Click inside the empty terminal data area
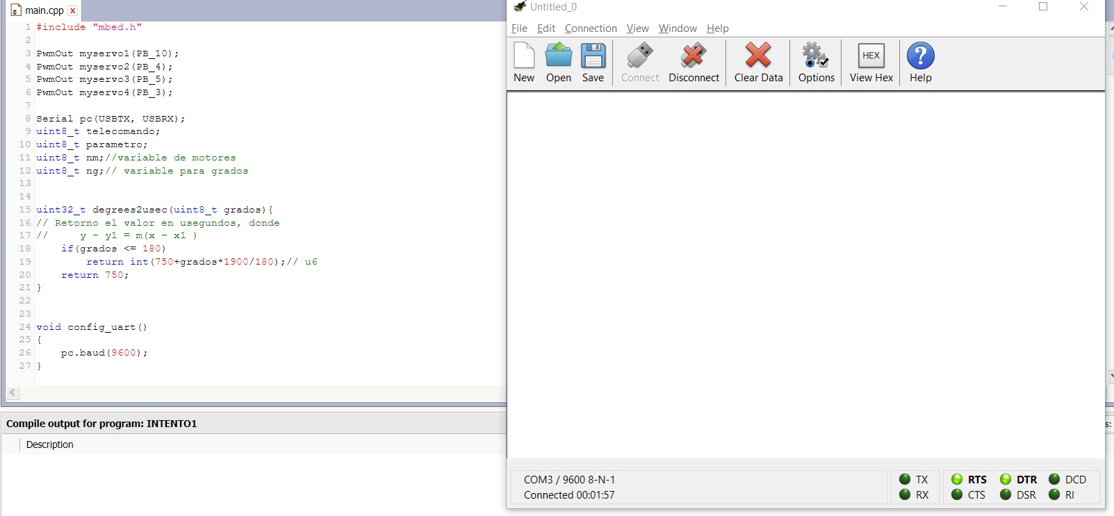 805,274
